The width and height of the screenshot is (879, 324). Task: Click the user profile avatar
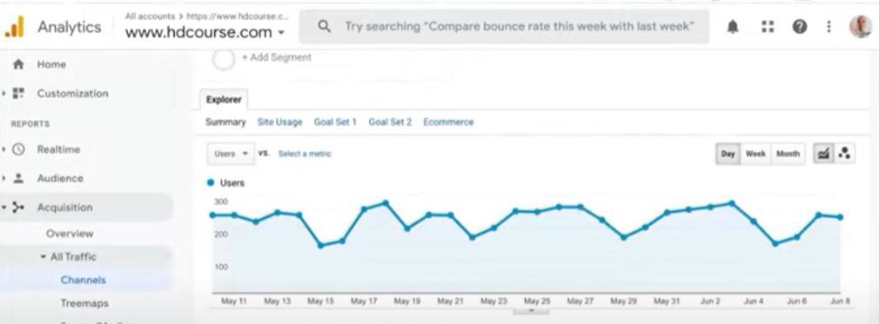[860, 26]
